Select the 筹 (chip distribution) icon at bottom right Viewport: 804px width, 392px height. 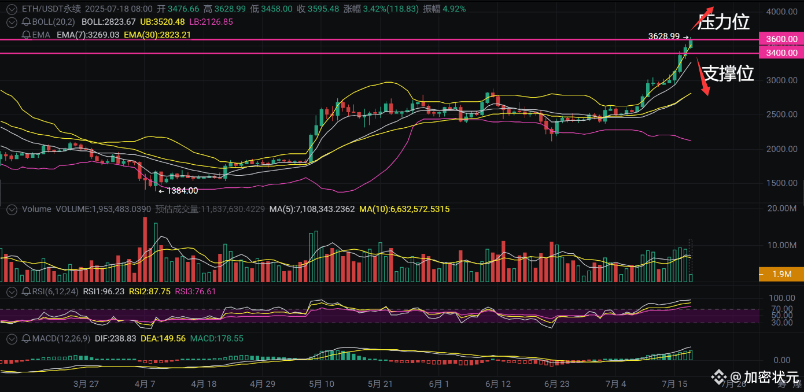click(x=782, y=383)
